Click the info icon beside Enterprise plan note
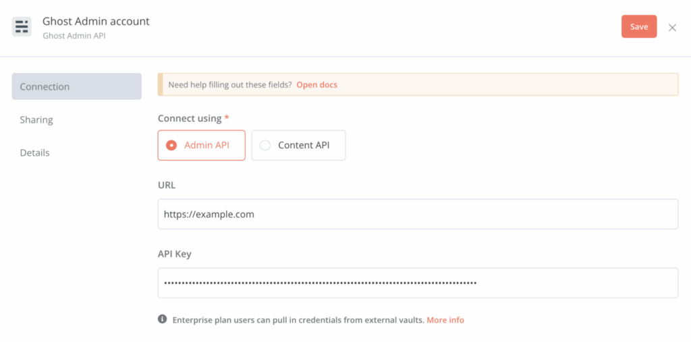 pos(162,319)
